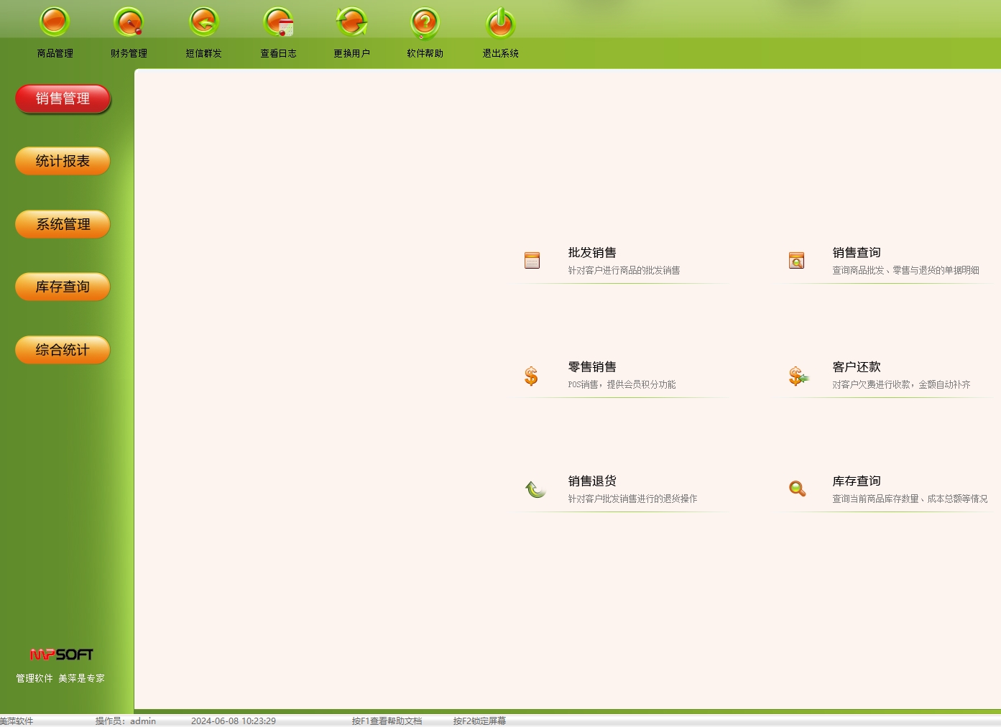Click the MPSOFT logo in sidebar
Screen dimensions: 1001x727
click(x=62, y=654)
